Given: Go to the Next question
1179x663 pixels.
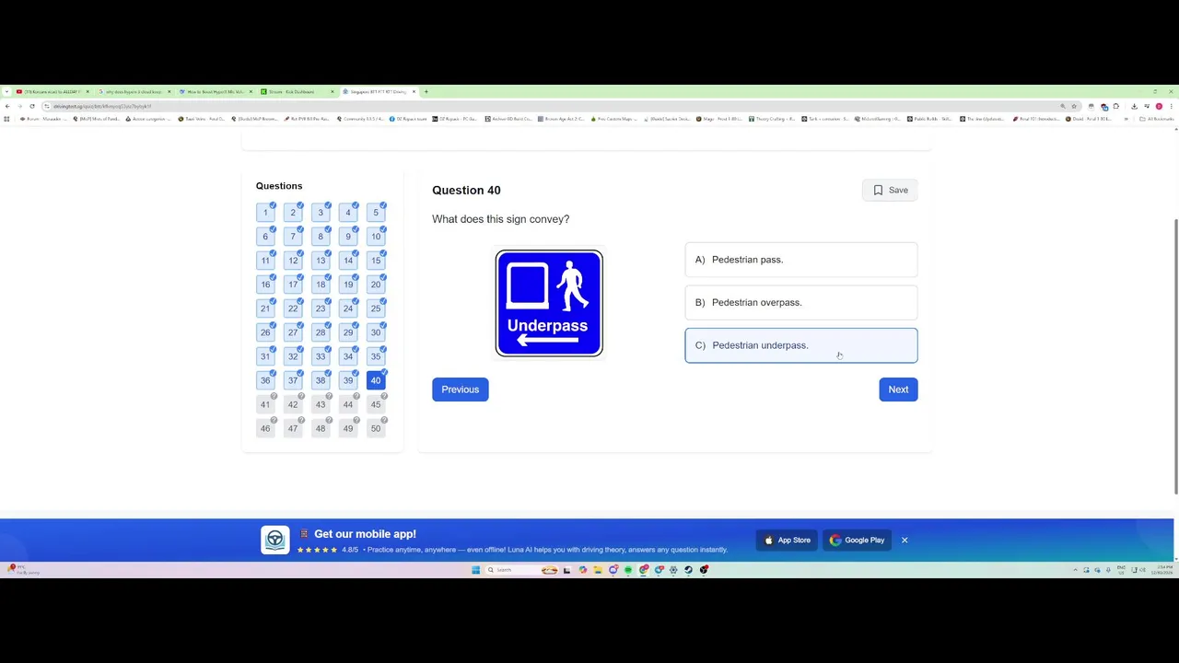Looking at the screenshot, I should point(898,390).
